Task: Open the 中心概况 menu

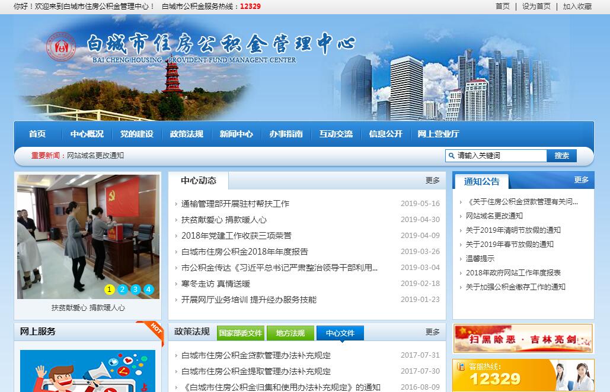Action: [87, 134]
